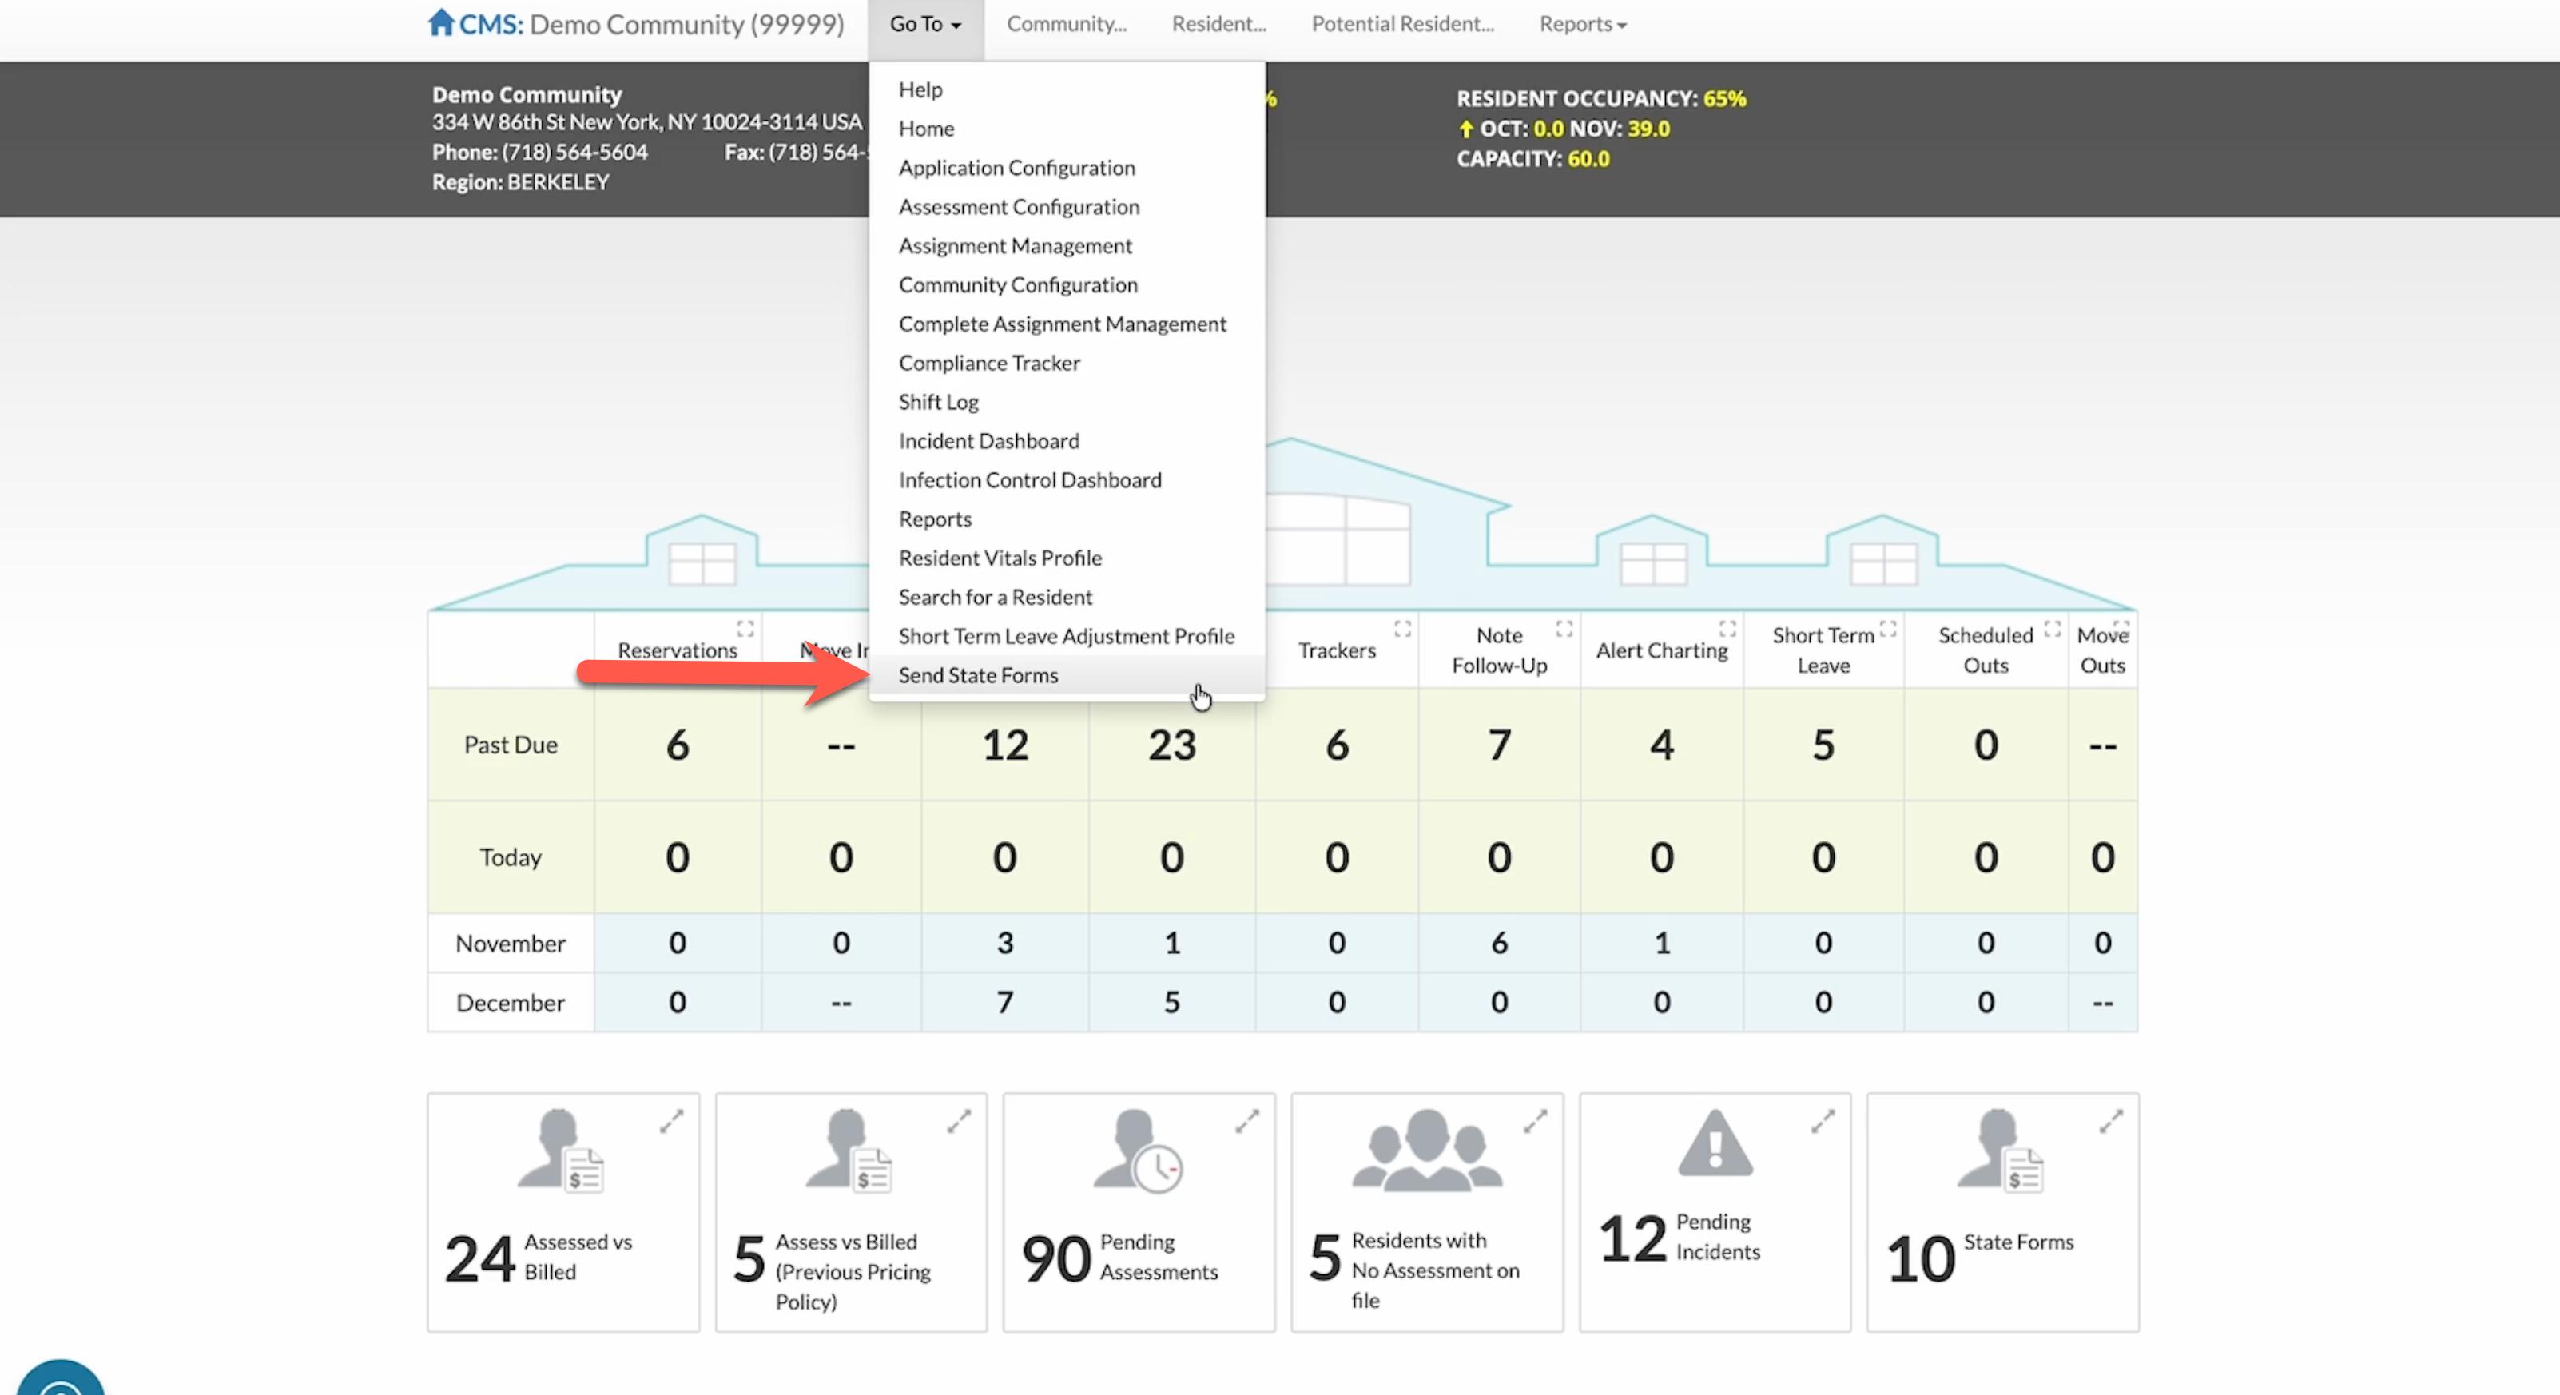
Task: Select Compliance Tracker menu item
Action: pyautogui.click(x=989, y=363)
